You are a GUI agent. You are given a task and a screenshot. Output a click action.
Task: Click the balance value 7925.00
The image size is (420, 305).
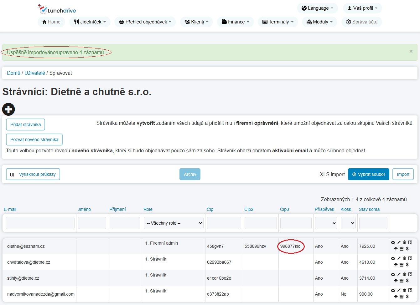tap(367, 246)
